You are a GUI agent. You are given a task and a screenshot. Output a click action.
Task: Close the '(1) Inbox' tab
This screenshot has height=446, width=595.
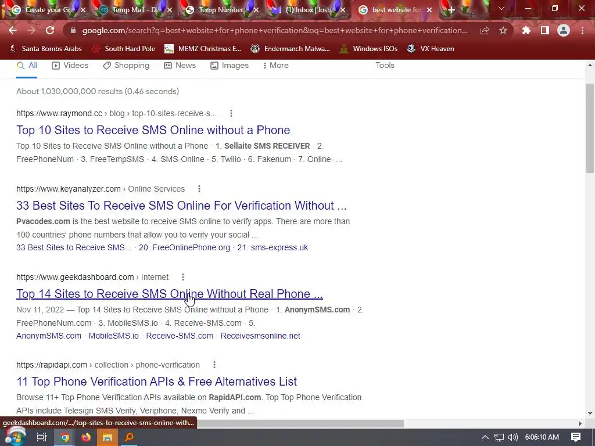coord(343,10)
